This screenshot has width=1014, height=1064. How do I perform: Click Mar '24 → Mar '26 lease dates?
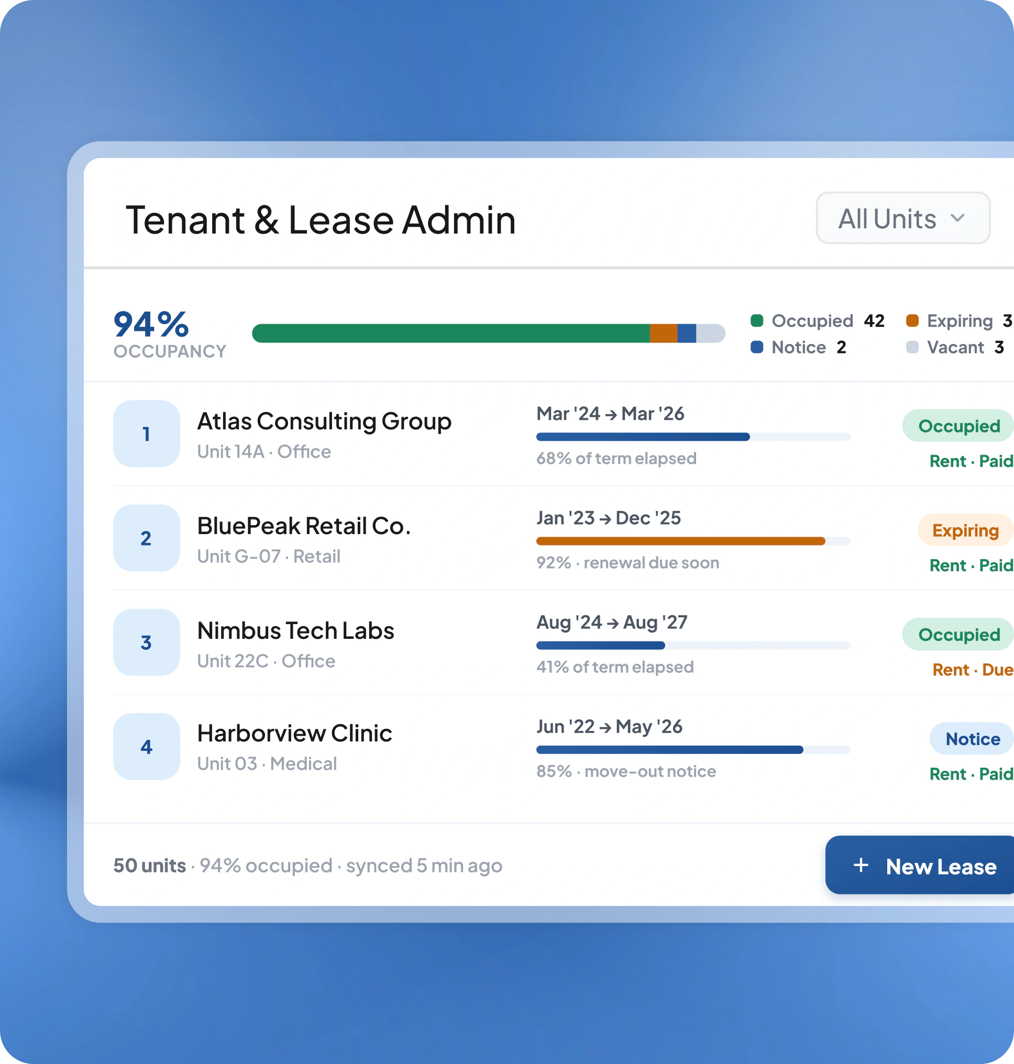[x=610, y=414]
